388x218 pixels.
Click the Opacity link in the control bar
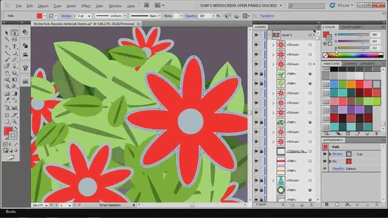click(191, 16)
